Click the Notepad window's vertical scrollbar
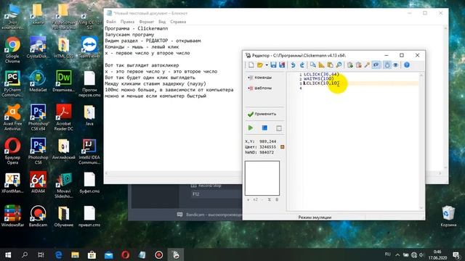The height and width of the screenshot is (261, 465). [x=445, y=98]
